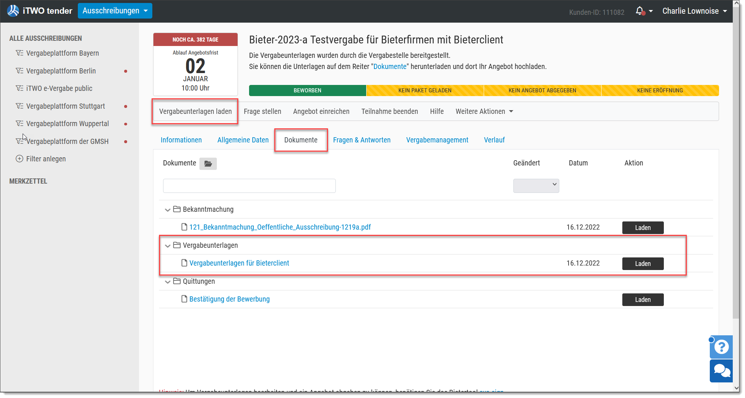Click Angebot einreichen action

click(x=321, y=111)
